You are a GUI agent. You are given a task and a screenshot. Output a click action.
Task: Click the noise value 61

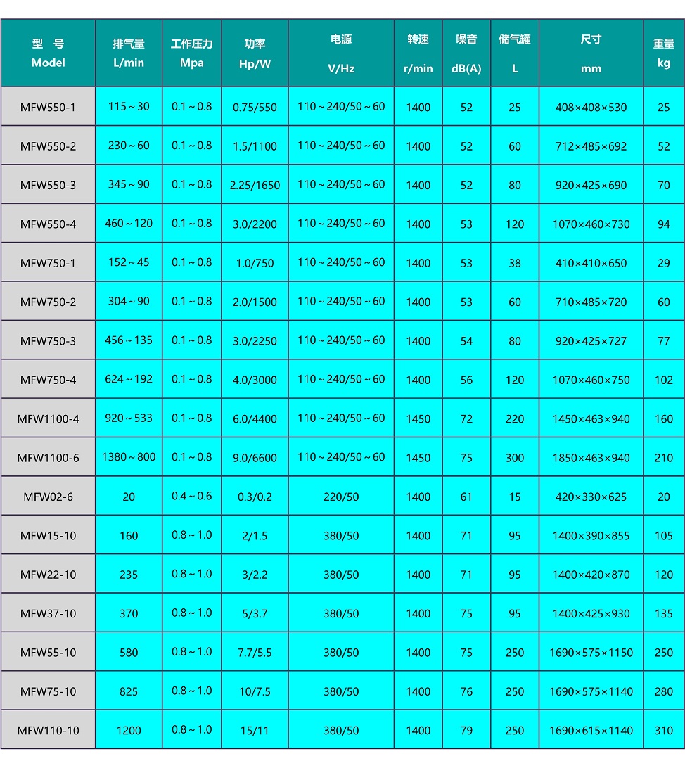[x=466, y=497]
